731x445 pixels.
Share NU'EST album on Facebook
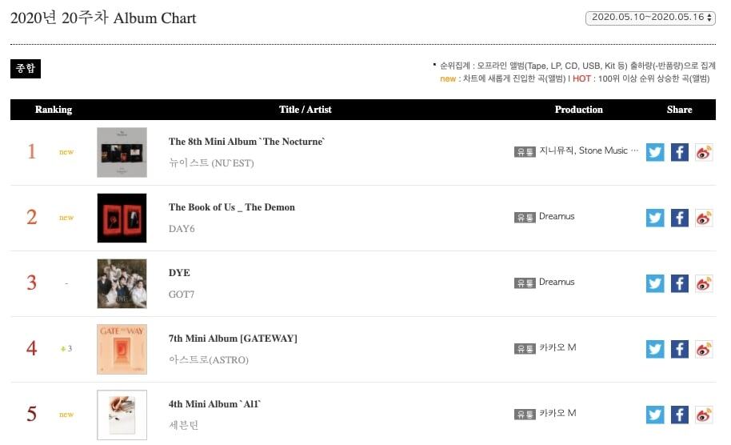(679, 151)
